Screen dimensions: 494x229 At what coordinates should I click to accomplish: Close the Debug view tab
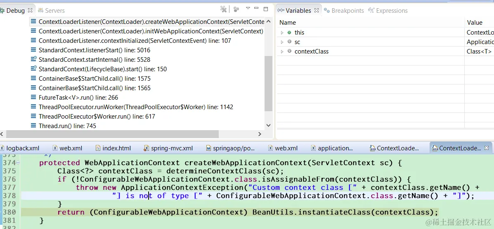pyautogui.click(x=30, y=10)
